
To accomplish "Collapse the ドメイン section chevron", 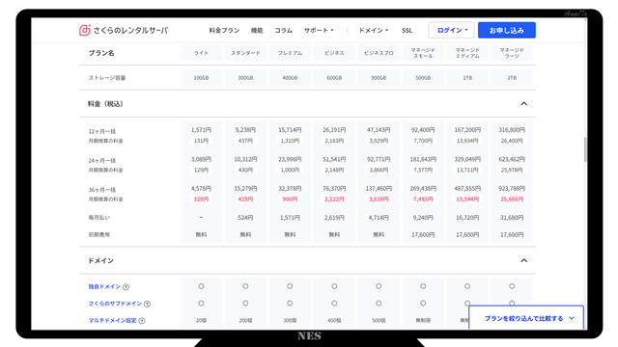I will pyautogui.click(x=523, y=260).
